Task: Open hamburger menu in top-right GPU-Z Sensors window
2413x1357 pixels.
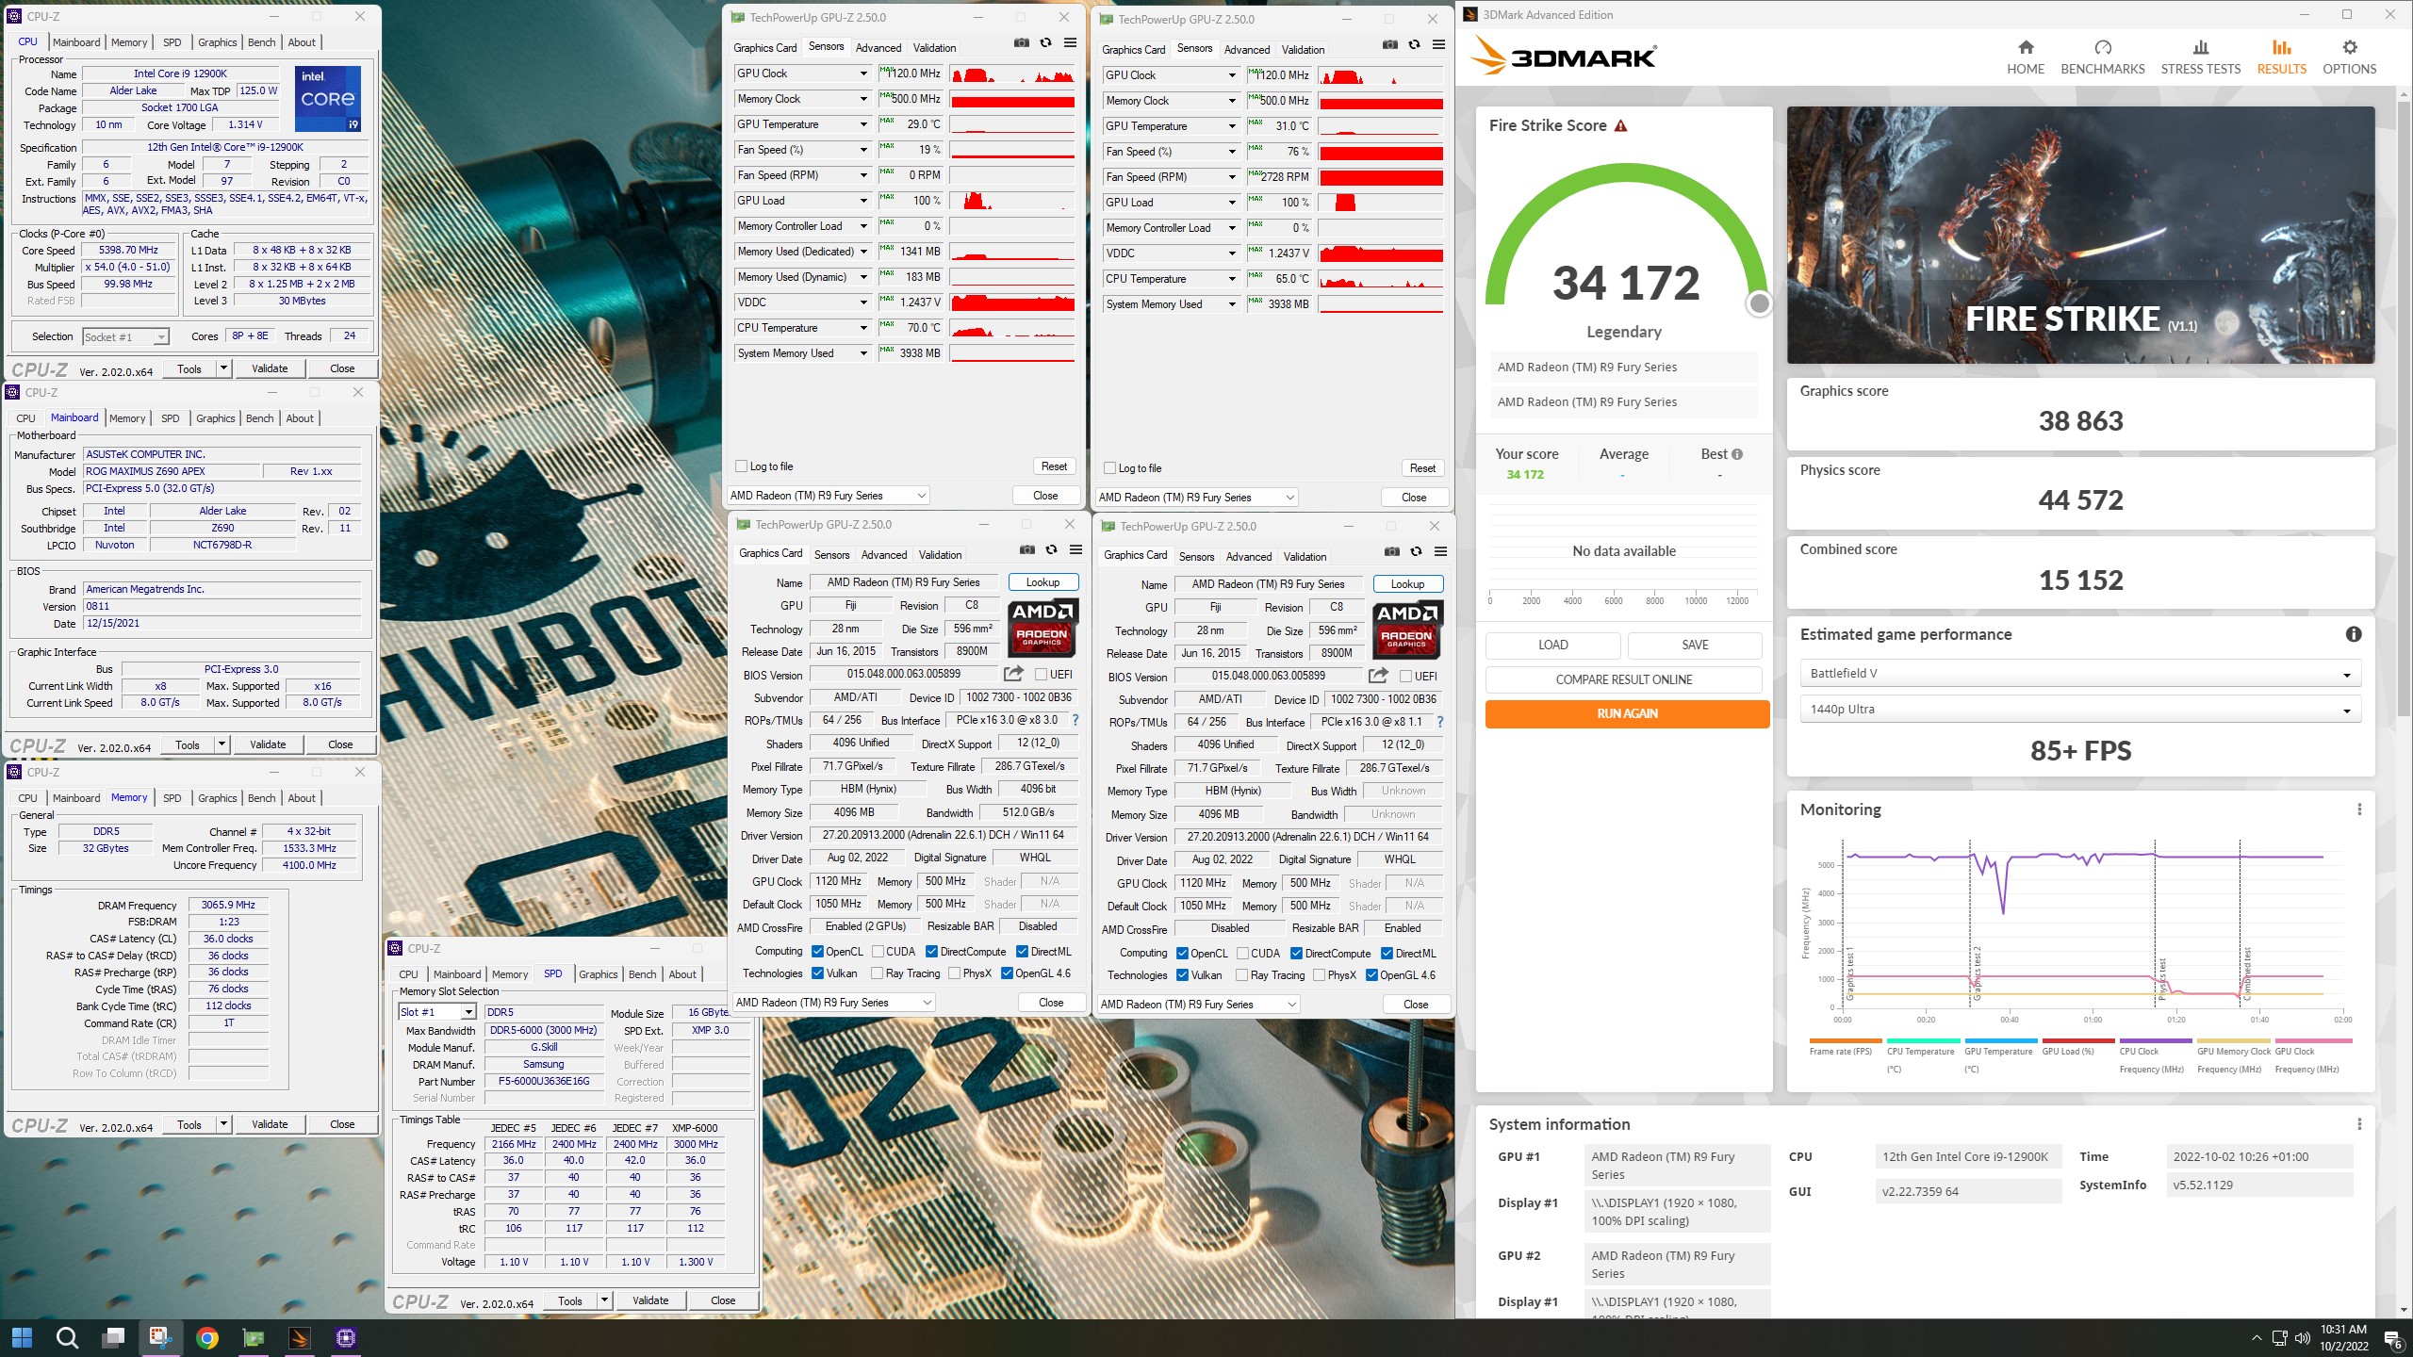Action: click(1439, 45)
